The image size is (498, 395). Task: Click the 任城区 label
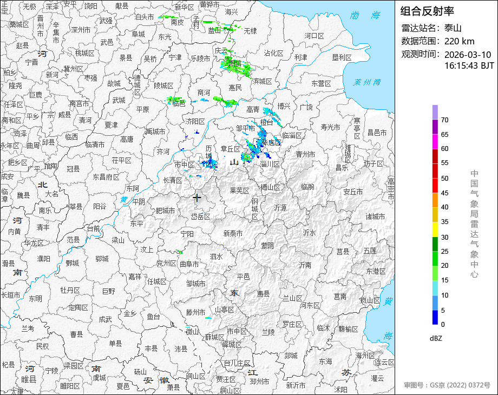[x=156, y=282]
